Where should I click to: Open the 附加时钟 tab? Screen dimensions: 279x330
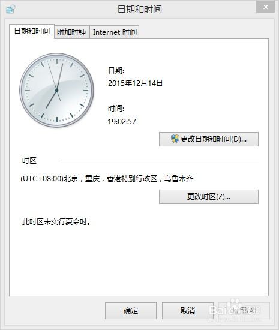[71, 32]
